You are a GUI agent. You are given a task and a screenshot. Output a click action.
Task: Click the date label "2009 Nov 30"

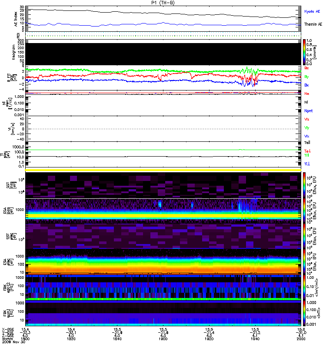pyautogui.click(x=13, y=342)
